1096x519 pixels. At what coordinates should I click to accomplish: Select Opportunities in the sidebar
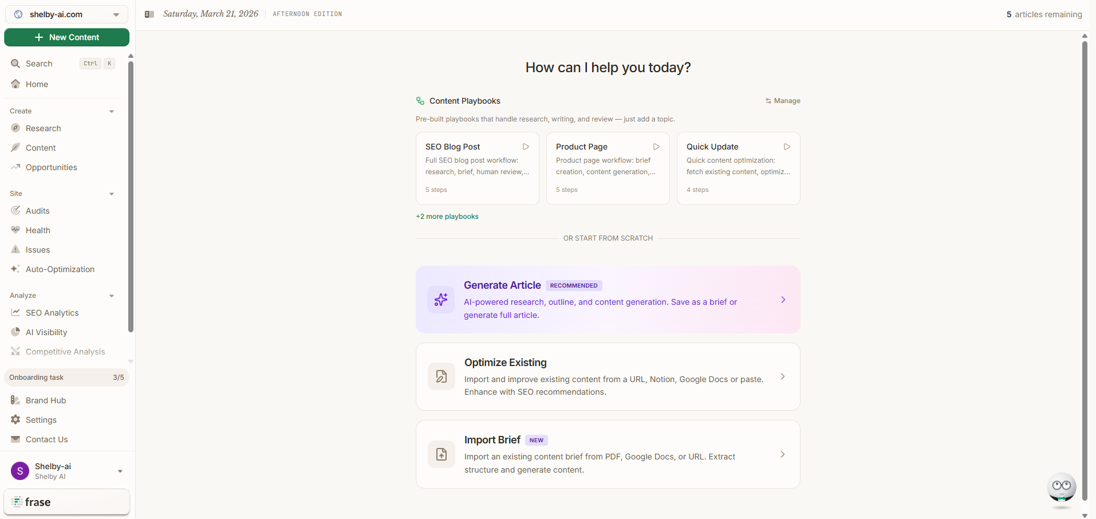51,167
